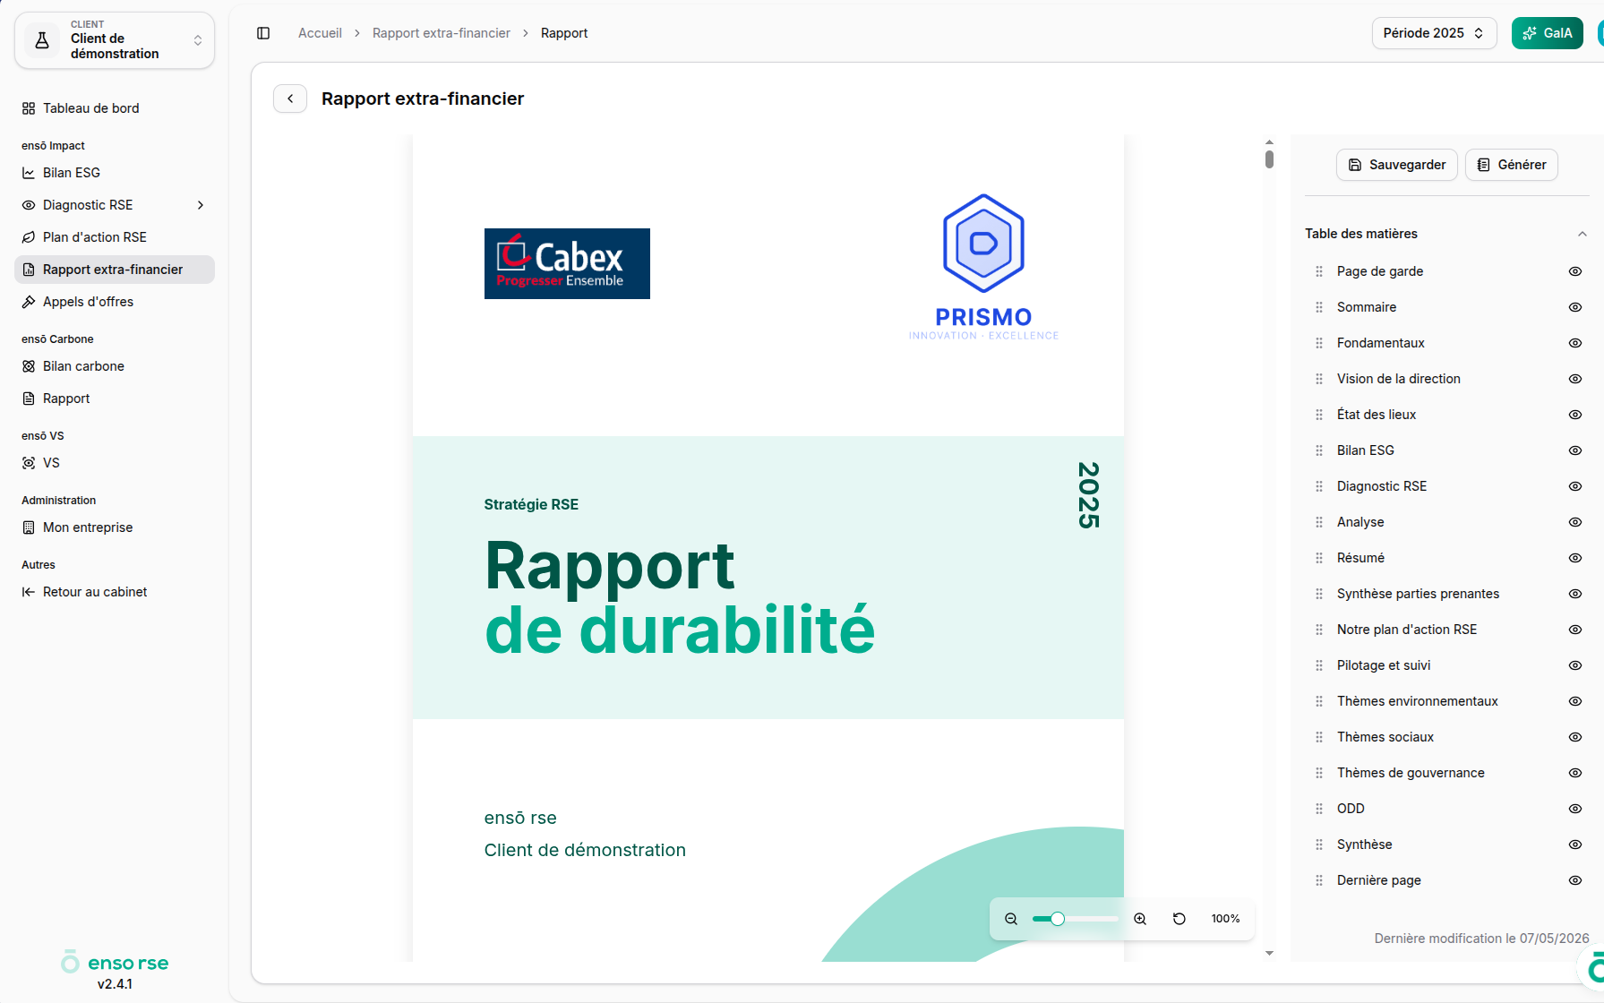Click the zoom in magnifier icon
This screenshot has height=1003, width=1604.
[x=1140, y=919]
